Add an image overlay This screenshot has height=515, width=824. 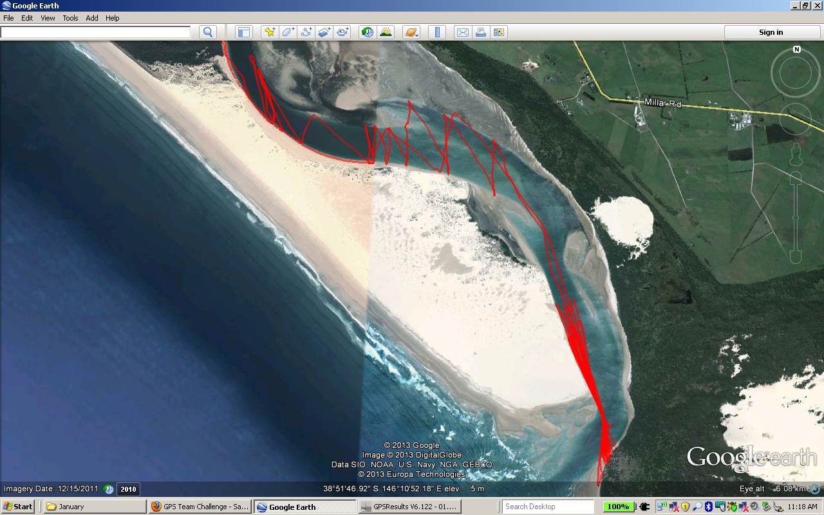tap(324, 32)
